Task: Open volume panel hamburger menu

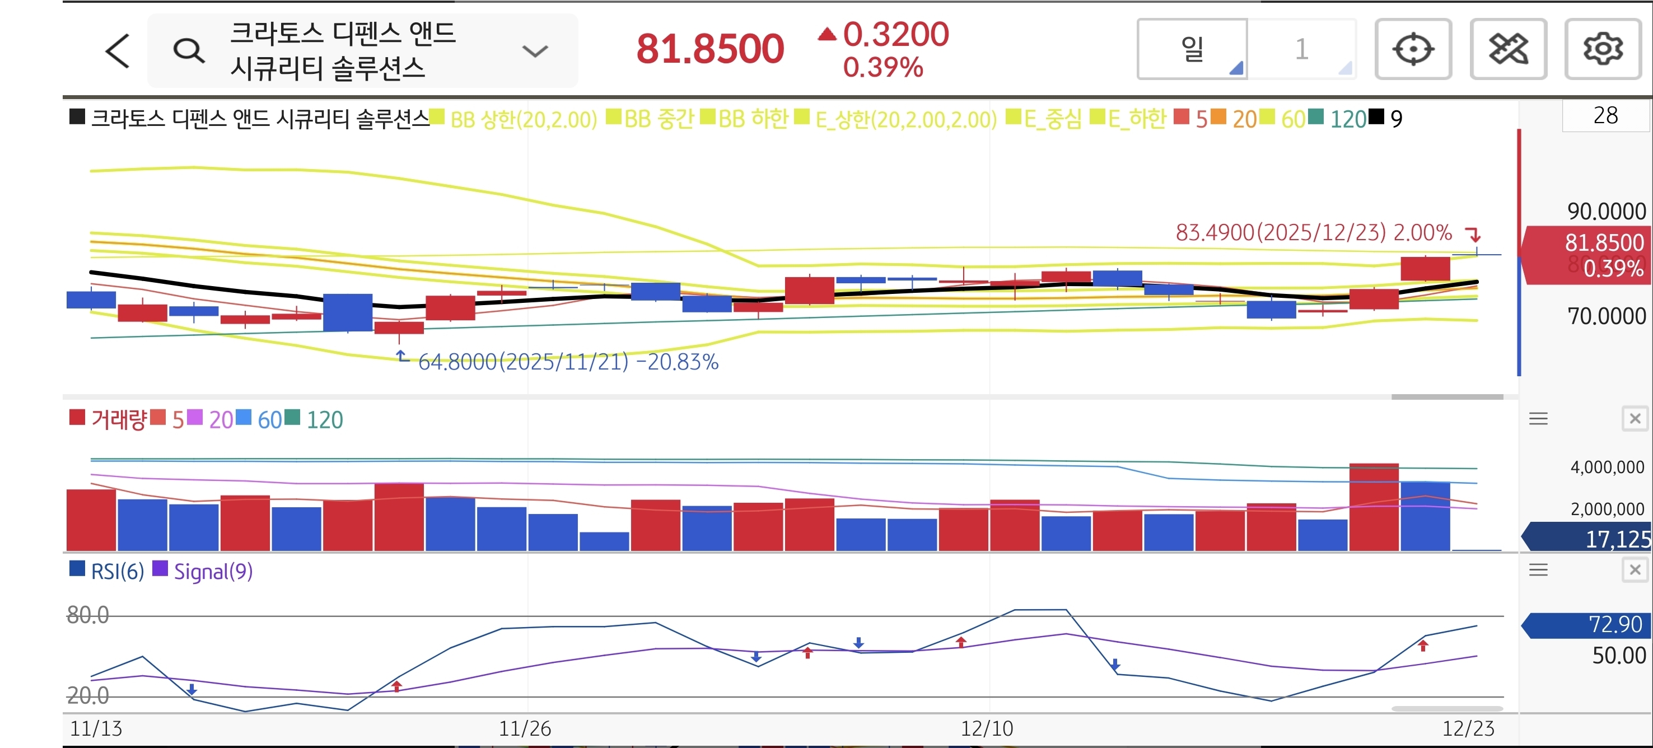Action: [x=1538, y=419]
